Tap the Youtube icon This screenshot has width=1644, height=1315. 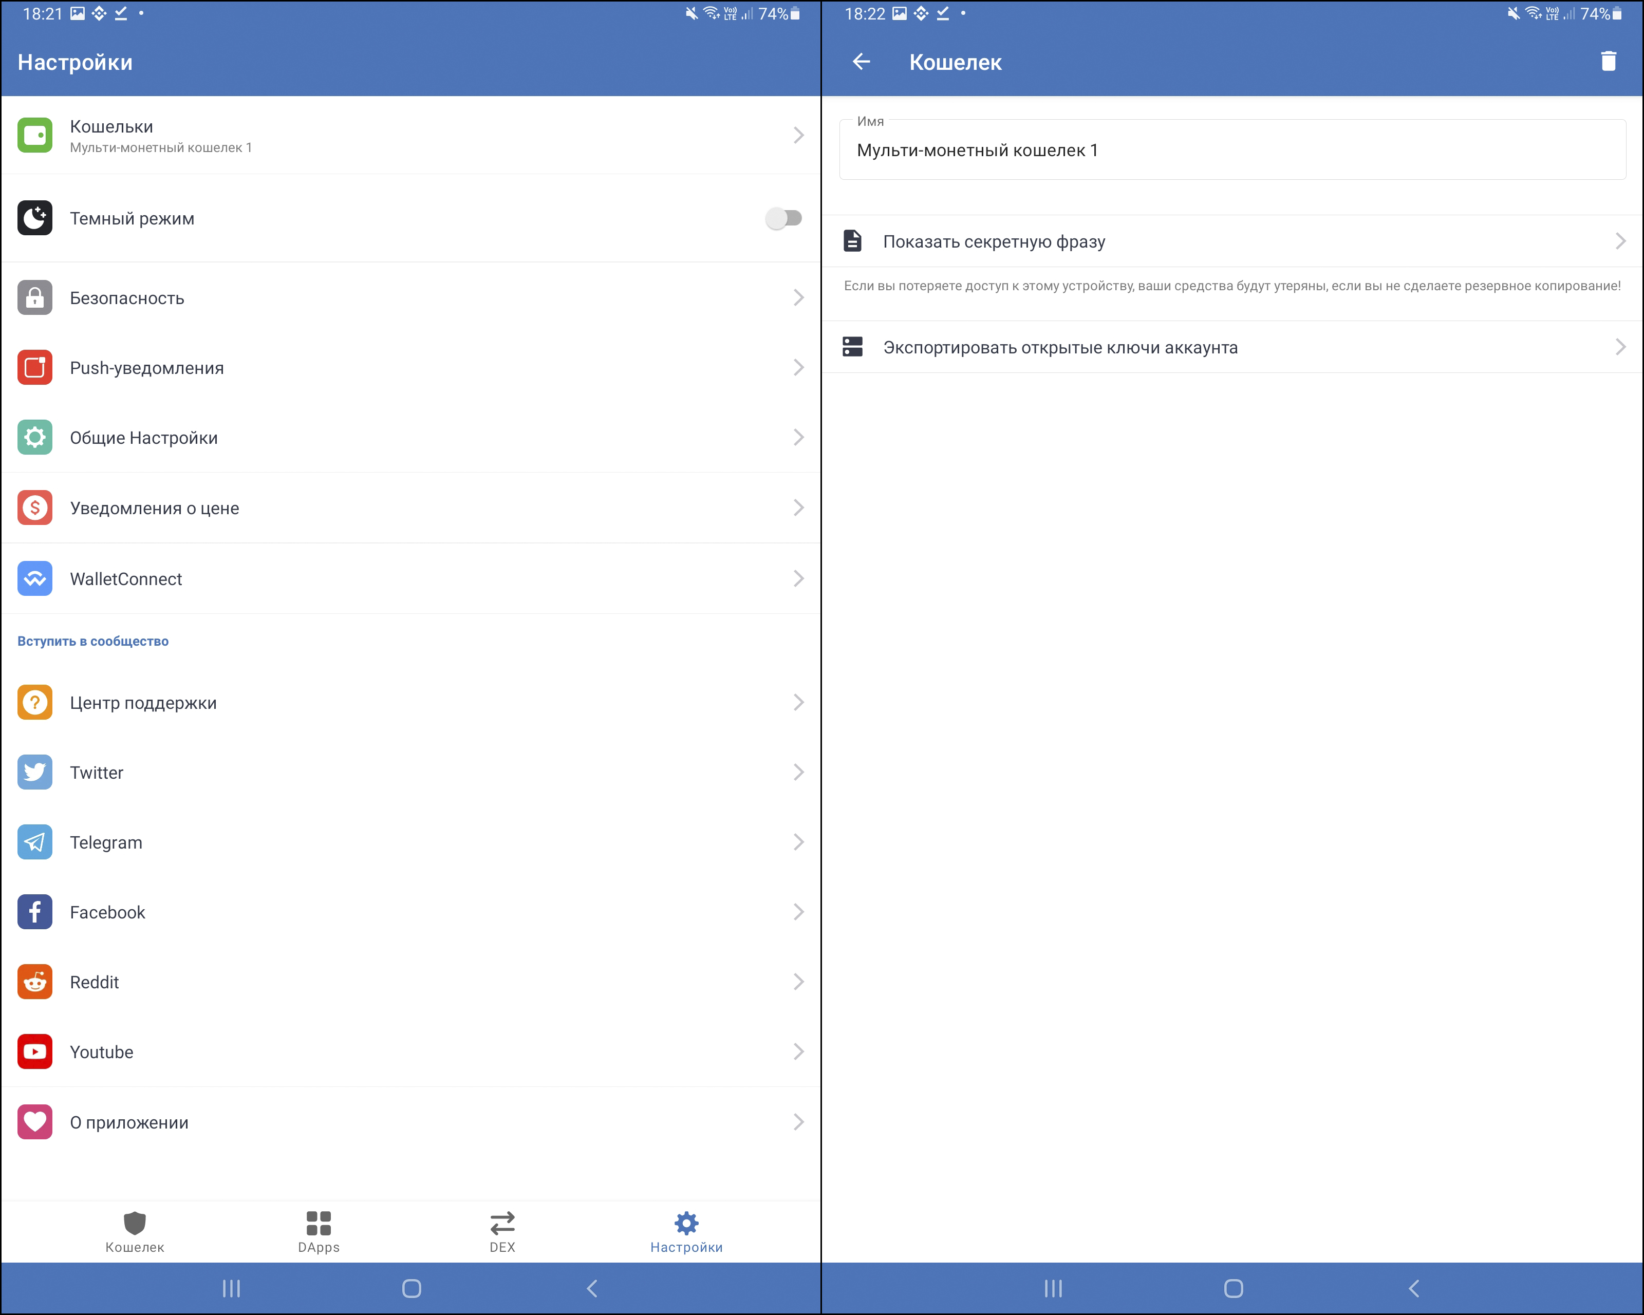coord(35,1052)
